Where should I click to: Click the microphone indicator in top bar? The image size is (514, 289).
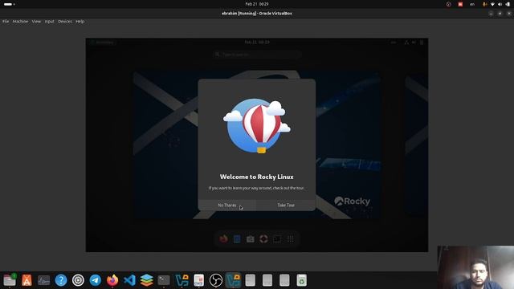484,4
